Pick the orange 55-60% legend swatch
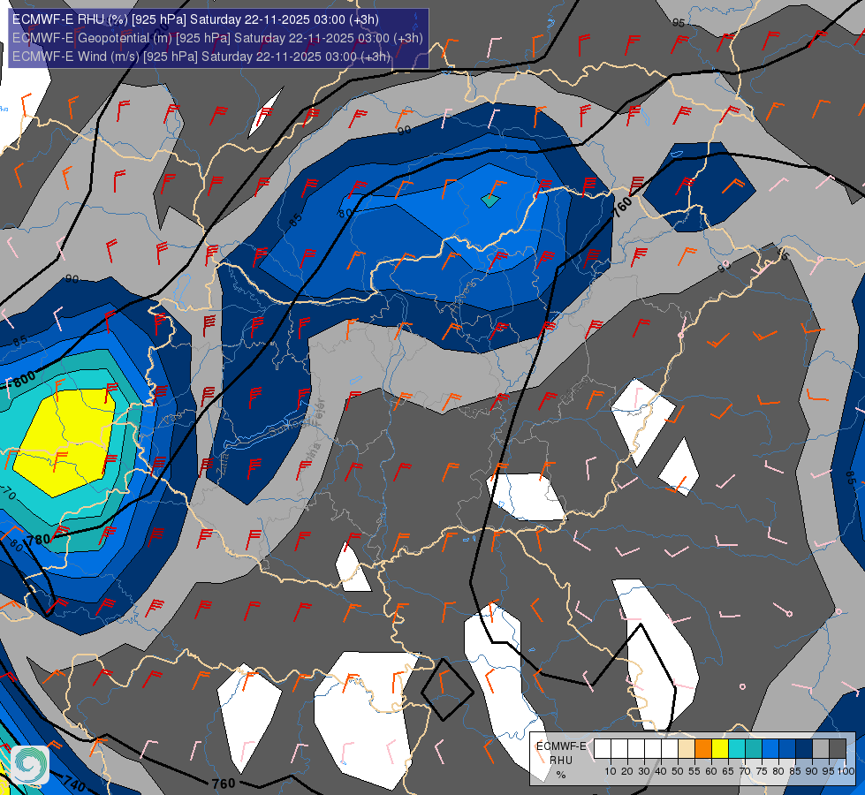865x795 pixels. pyautogui.click(x=703, y=748)
